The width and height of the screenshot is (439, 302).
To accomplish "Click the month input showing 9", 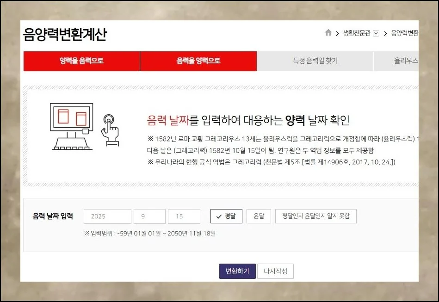I will pos(149,216).
